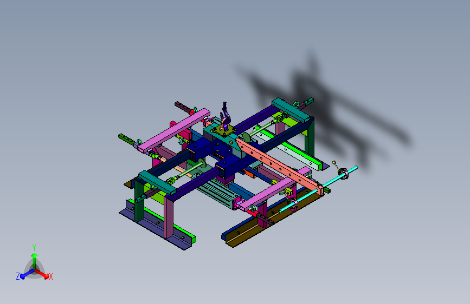Click the blue Z axis of the triad
This screenshot has width=470, height=304.
27,274
